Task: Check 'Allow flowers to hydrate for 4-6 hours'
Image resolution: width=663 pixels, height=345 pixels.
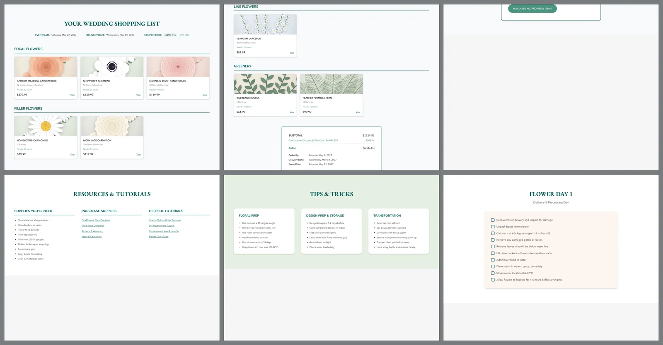Action: (493, 280)
